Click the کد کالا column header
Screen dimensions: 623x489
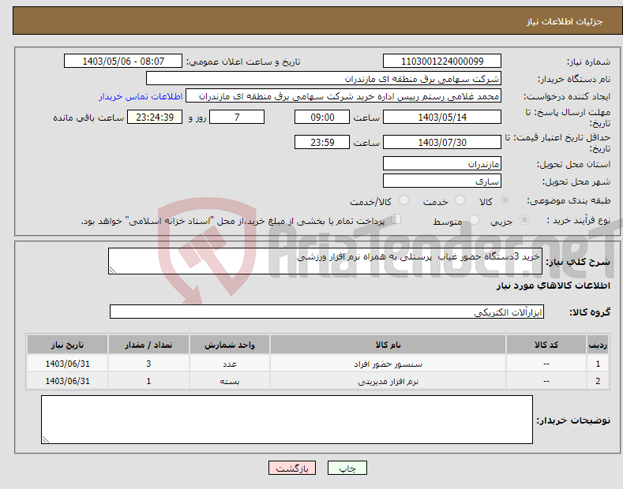coord(546,345)
